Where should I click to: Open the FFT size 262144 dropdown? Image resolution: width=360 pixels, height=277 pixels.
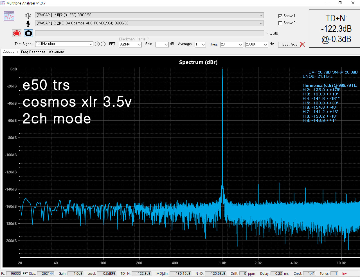pyautogui.click(x=130, y=44)
